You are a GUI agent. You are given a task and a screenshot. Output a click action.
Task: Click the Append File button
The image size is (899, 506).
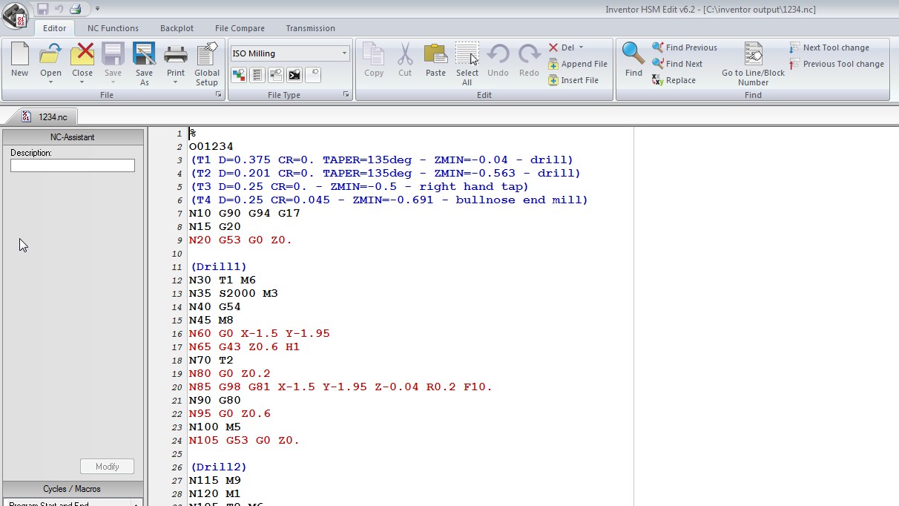pos(577,64)
